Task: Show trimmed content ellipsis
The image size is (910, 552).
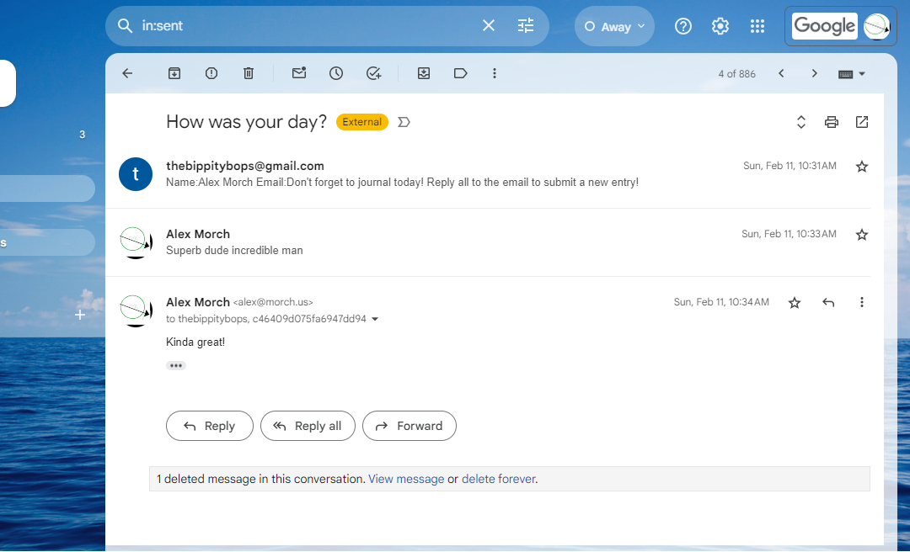Action: point(175,365)
